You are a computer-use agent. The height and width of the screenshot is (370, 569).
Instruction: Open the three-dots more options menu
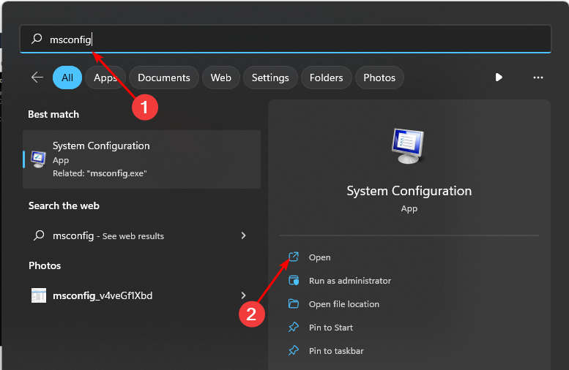[538, 78]
